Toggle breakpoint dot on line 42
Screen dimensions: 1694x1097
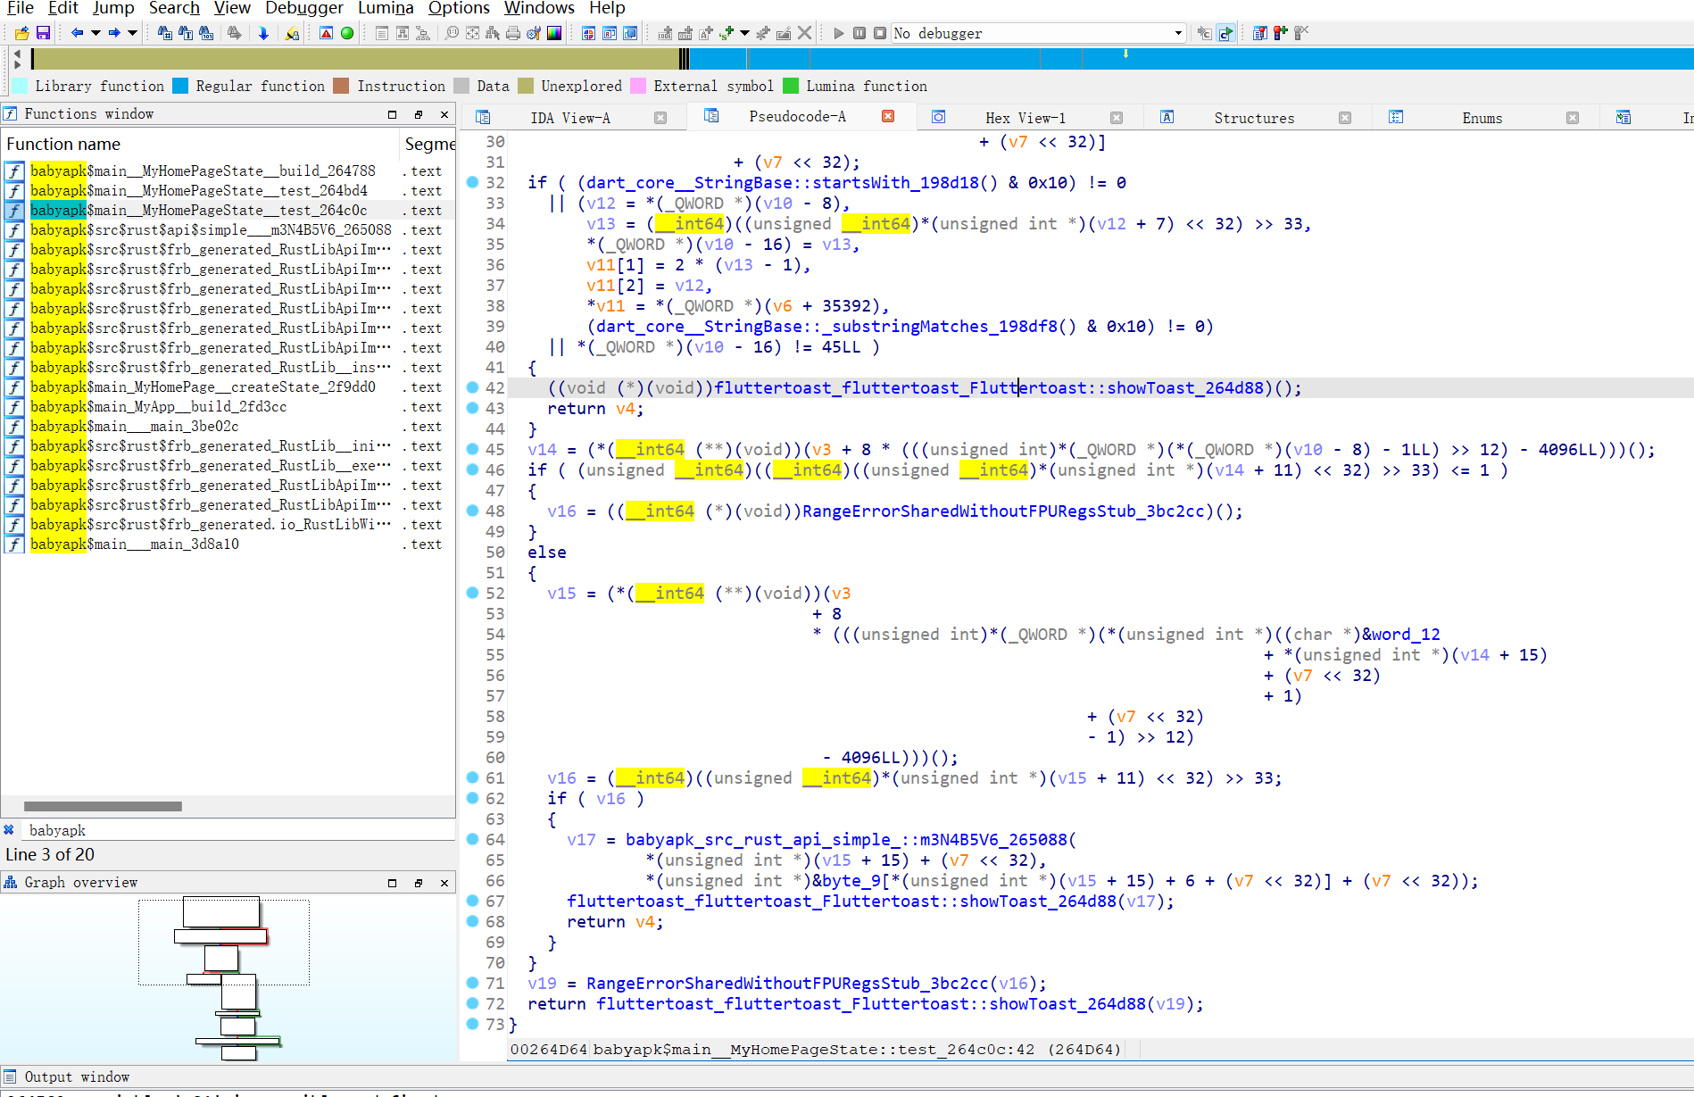[x=473, y=387]
